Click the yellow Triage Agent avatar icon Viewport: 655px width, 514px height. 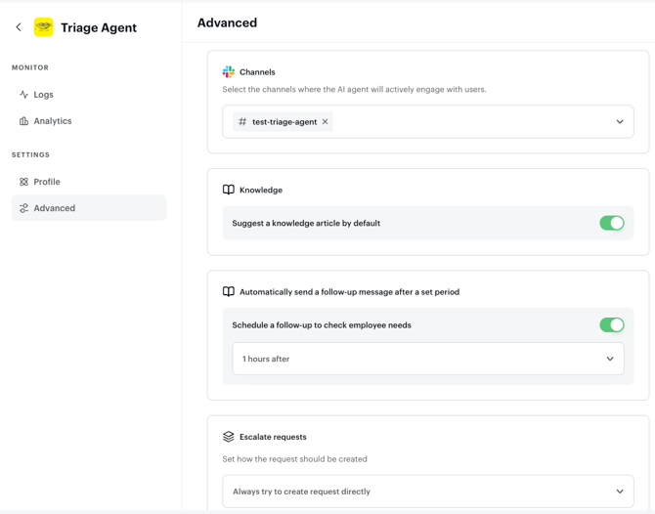(x=44, y=27)
